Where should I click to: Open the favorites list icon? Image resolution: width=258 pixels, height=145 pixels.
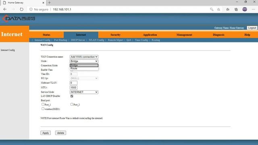[x=228, y=9]
